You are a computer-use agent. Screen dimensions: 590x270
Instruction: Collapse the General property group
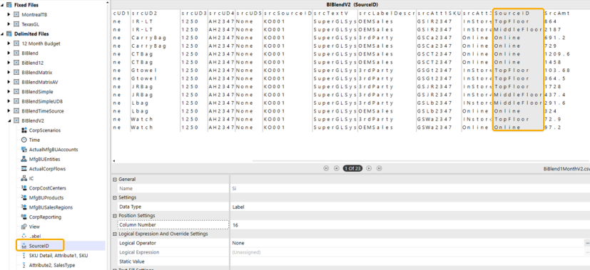click(114, 180)
